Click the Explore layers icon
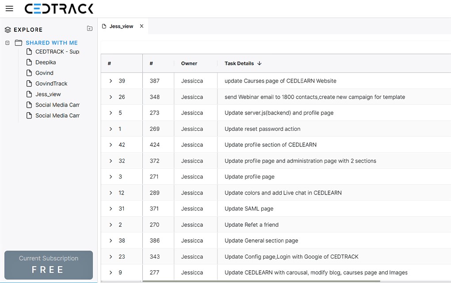 (x=8, y=30)
